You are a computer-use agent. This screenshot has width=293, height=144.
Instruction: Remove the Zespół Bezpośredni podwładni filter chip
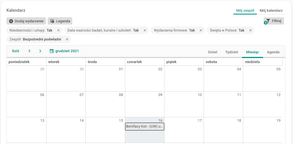pos(67,39)
